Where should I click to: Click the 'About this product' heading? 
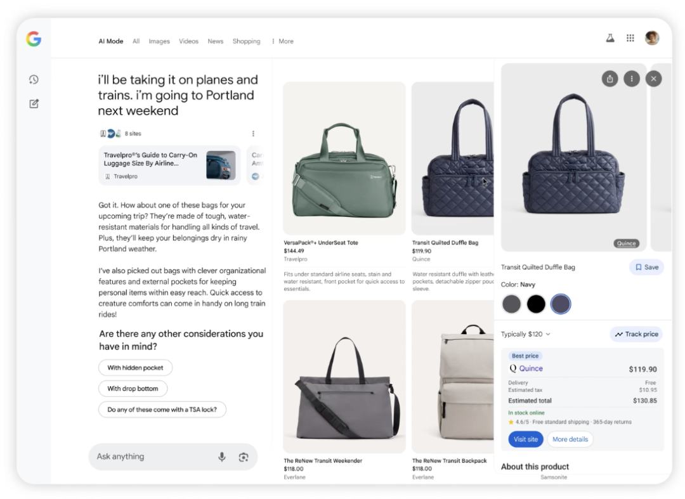(x=535, y=467)
